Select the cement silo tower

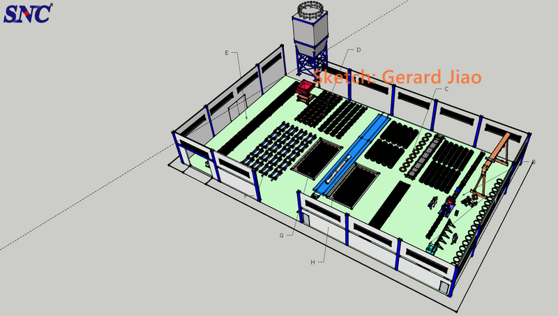310,33
